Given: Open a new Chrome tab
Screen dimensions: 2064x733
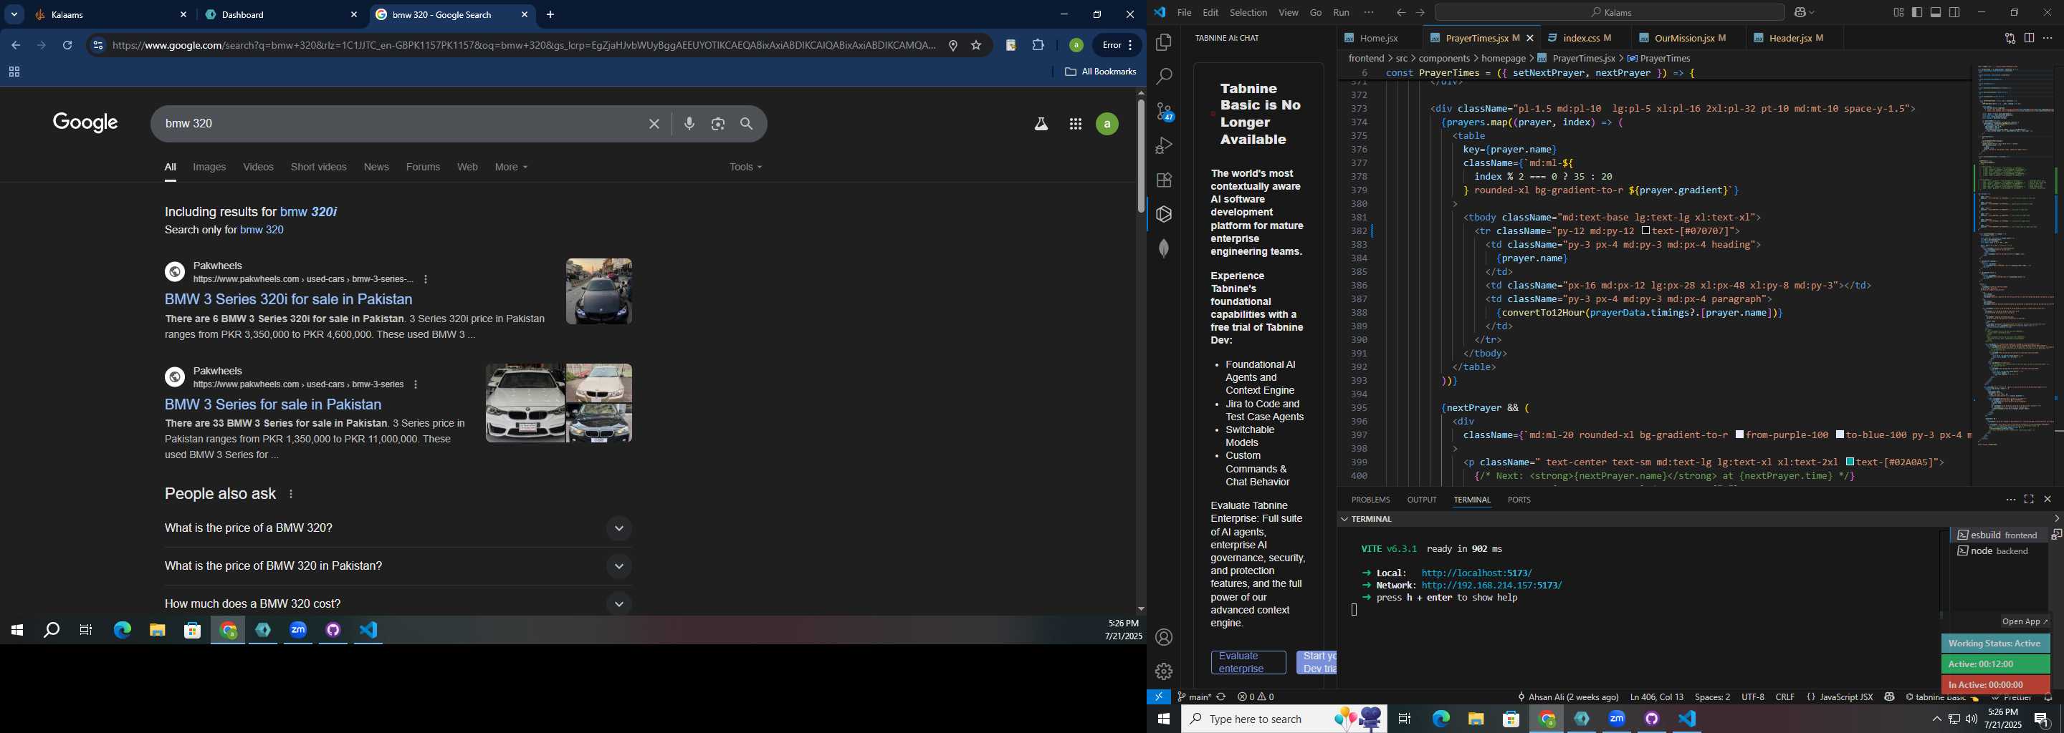Looking at the screenshot, I should (550, 14).
